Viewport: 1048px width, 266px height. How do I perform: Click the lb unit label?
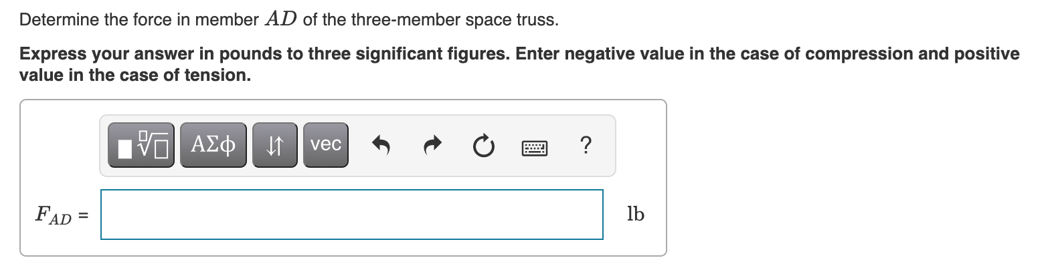(636, 214)
